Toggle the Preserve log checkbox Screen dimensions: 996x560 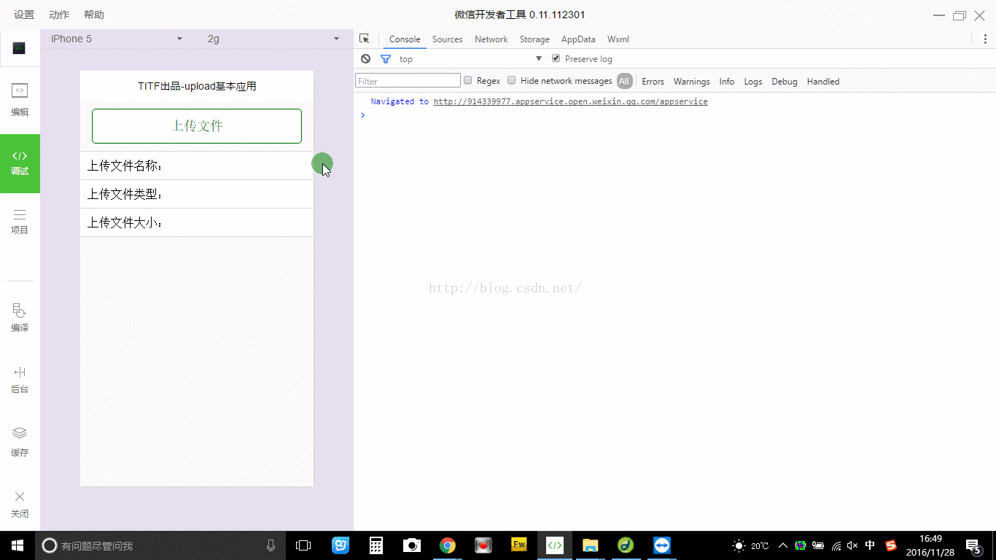(556, 58)
